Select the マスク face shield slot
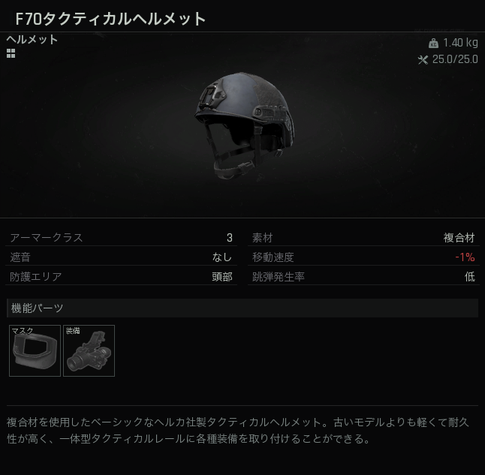The width and height of the screenshot is (485, 475). [35, 350]
